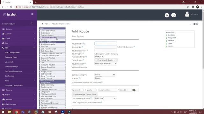Image resolution: width=204 pixels, height=114 pixels.
Task: Open the notifications bell icon
Action: click(x=173, y=15)
